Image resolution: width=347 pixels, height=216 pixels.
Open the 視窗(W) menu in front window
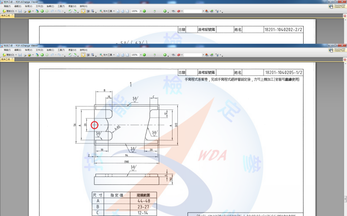72,50
